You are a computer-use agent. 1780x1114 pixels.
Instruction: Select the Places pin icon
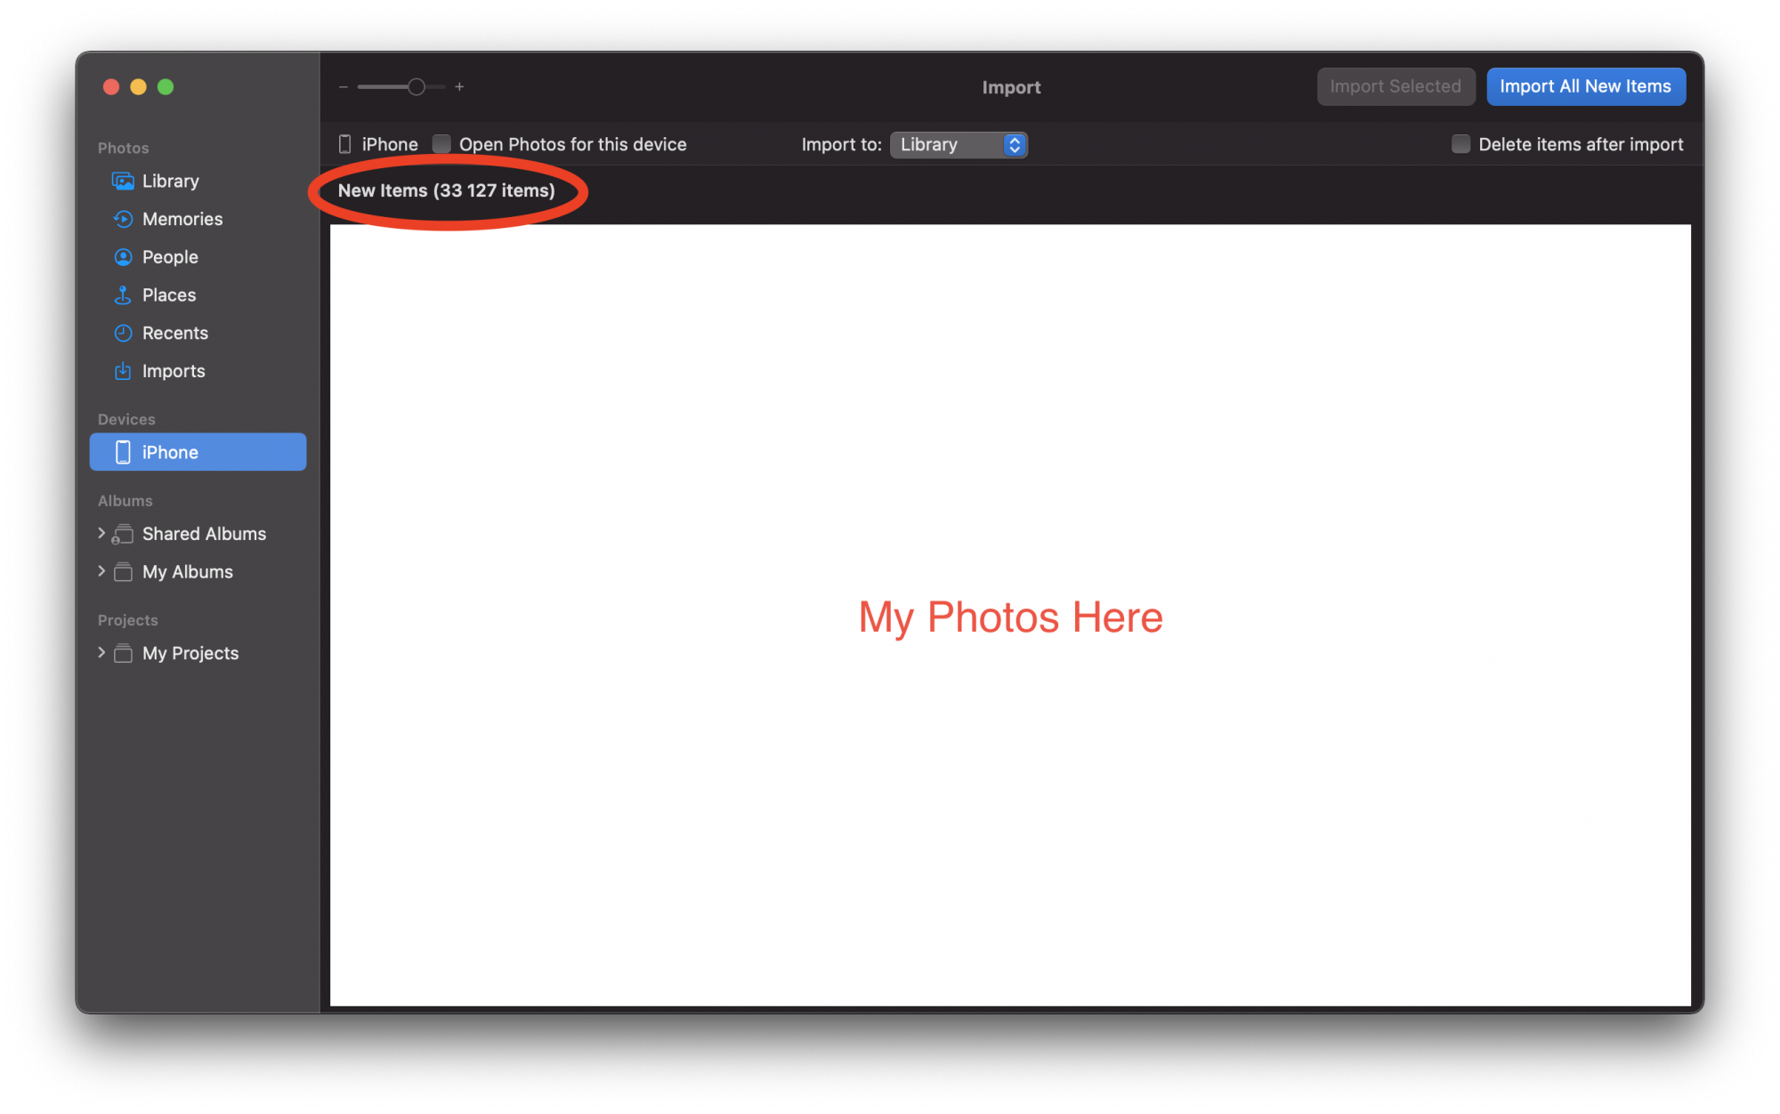click(123, 295)
